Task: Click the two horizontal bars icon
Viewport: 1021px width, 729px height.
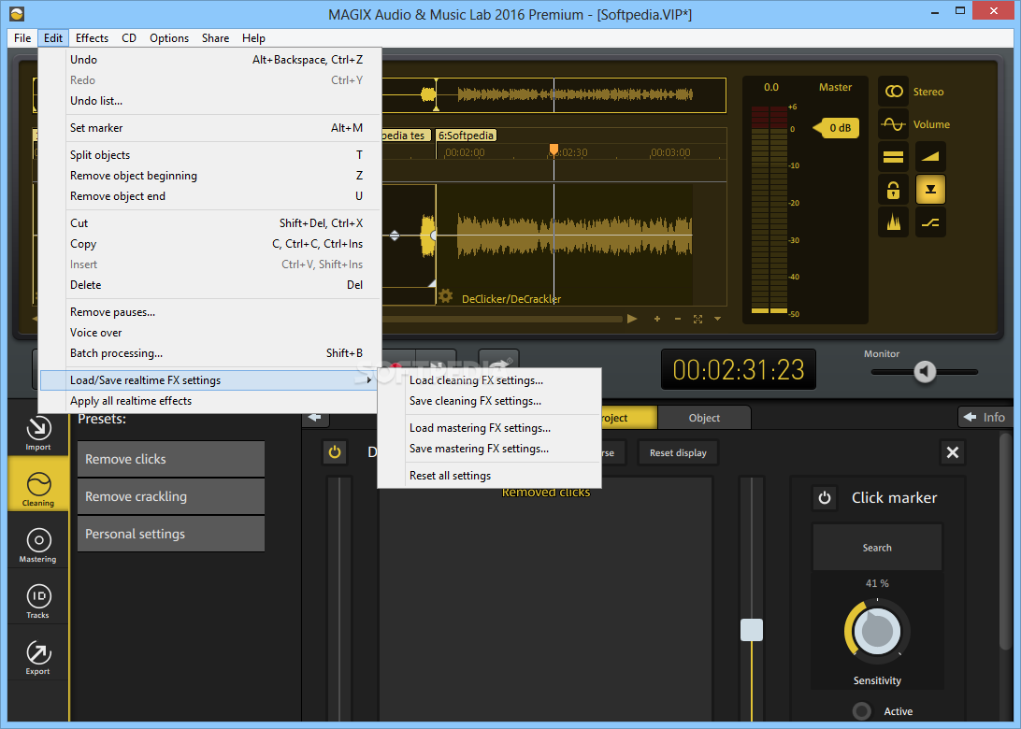Action: pos(894,156)
